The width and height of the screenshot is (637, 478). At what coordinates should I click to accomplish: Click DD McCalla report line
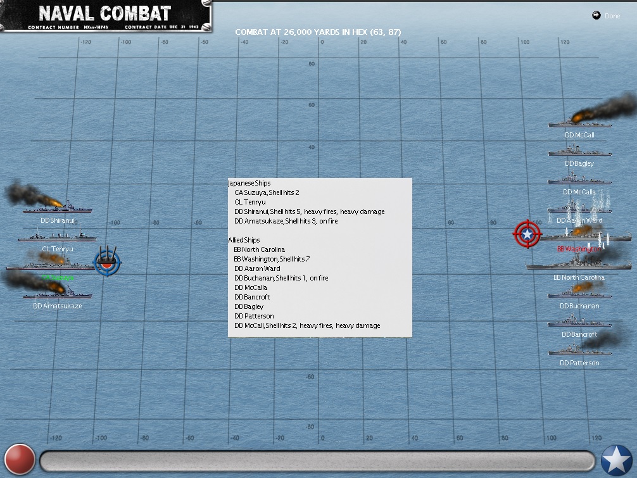point(251,287)
